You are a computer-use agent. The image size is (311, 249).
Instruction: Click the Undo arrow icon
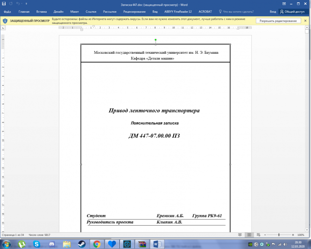(x=18, y=4)
